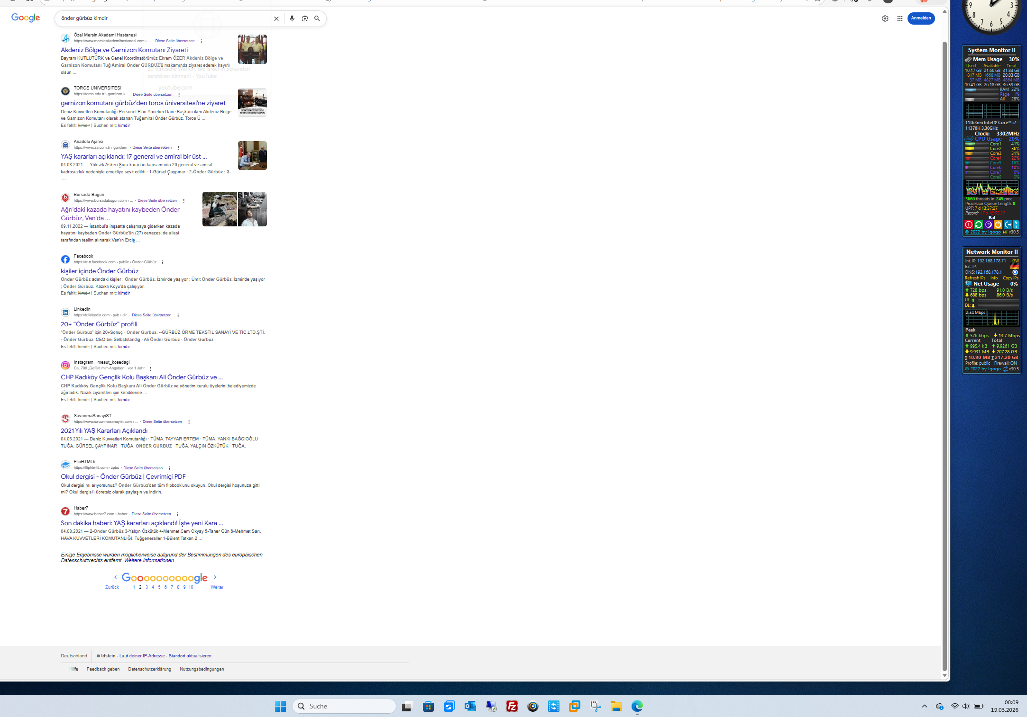Show hidden system tray icons chevron
The width and height of the screenshot is (1027, 717).
pos(924,706)
